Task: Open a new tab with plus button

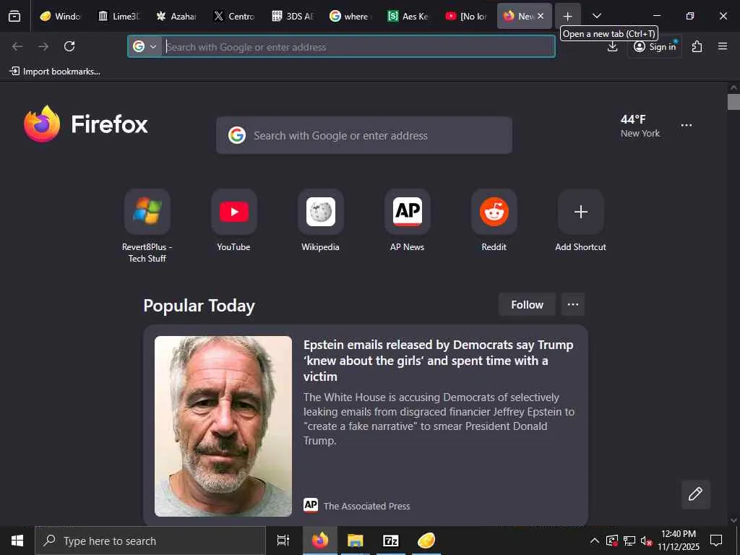Action: (x=568, y=16)
